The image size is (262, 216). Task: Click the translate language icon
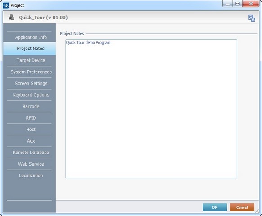point(252,18)
